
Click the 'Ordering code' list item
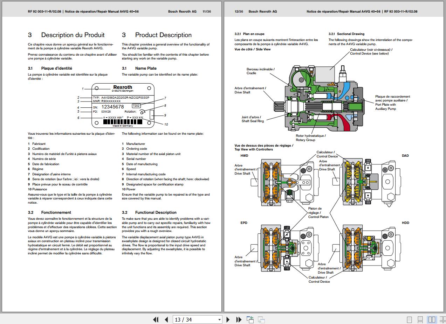[x=137, y=149]
